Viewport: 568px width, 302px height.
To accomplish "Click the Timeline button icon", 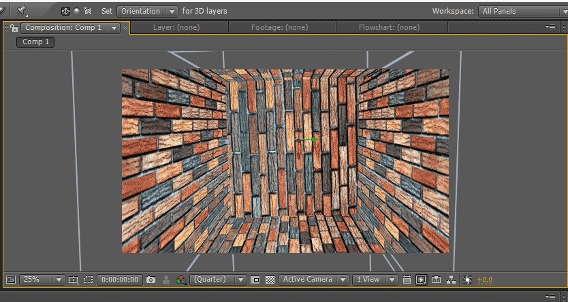I will point(436,280).
